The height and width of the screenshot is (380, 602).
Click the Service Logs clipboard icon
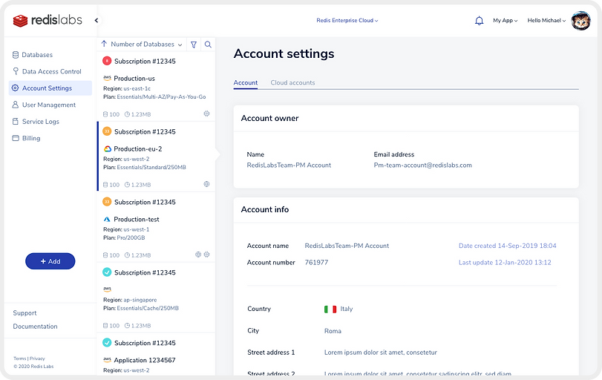tap(16, 121)
